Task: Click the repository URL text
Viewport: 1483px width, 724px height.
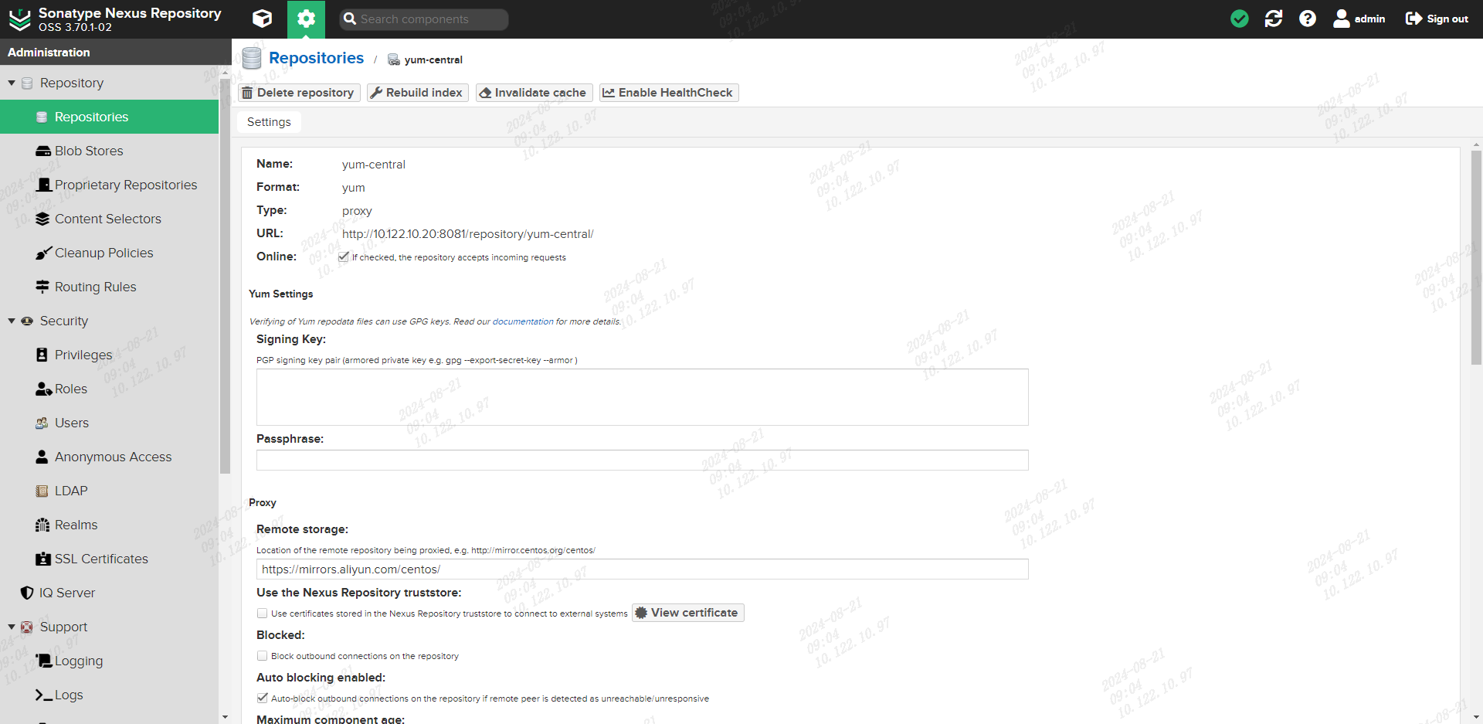Action: tap(467, 234)
